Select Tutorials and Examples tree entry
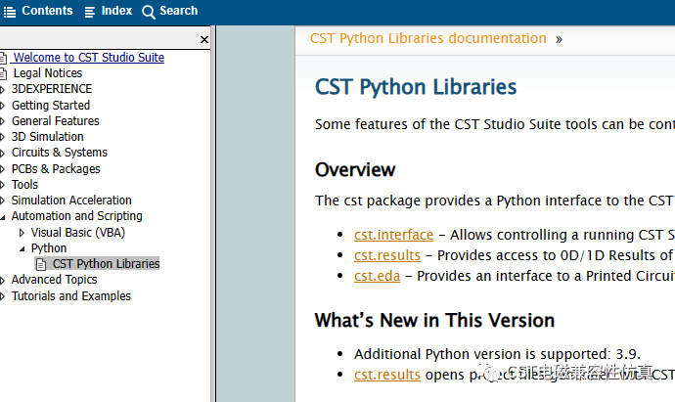This screenshot has height=402, width=675. [71, 296]
